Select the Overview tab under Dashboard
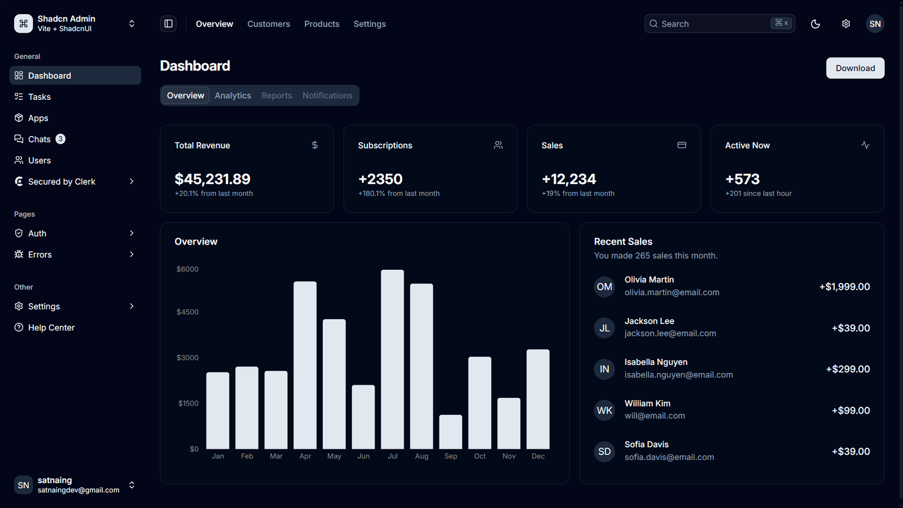Screen dimensions: 903x508 [186, 95]
